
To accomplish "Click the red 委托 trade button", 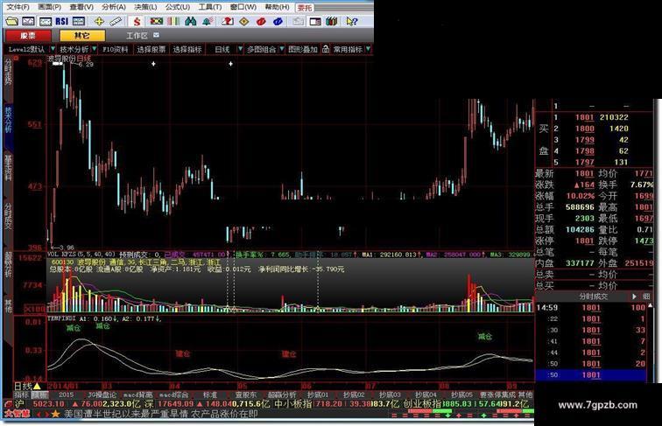I will tap(305, 8).
